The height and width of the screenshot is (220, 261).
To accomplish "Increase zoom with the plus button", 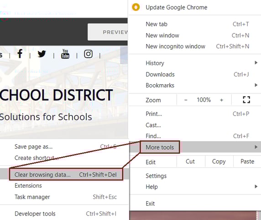I will point(221,100).
